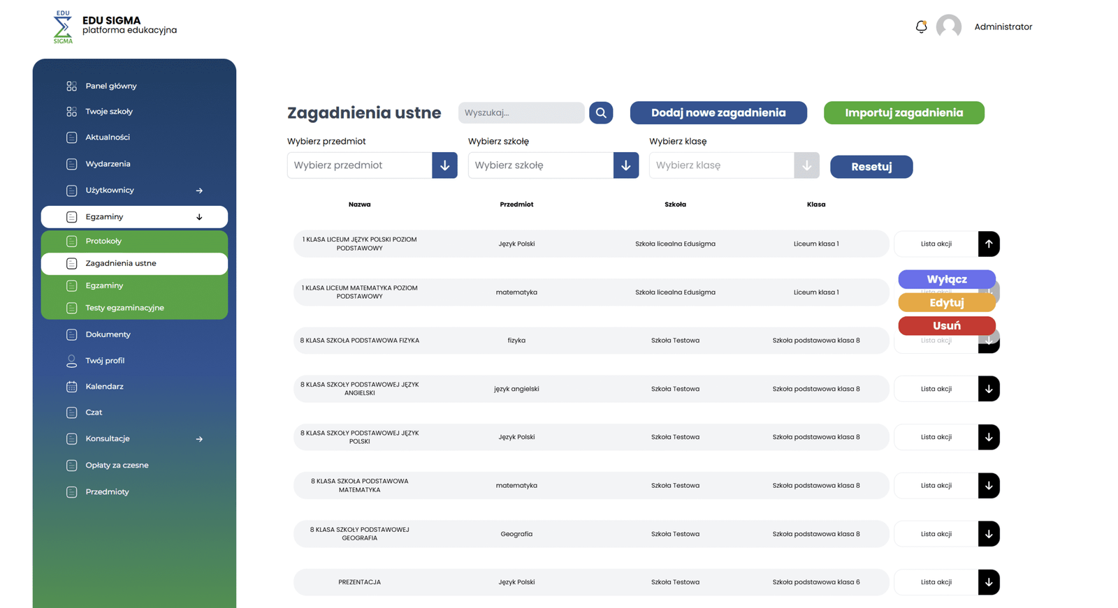Open the Wybierz szkołę dropdown arrow
Image resolution: width=1118 pixels, height=608 pixels.
(x=626, y=165)
